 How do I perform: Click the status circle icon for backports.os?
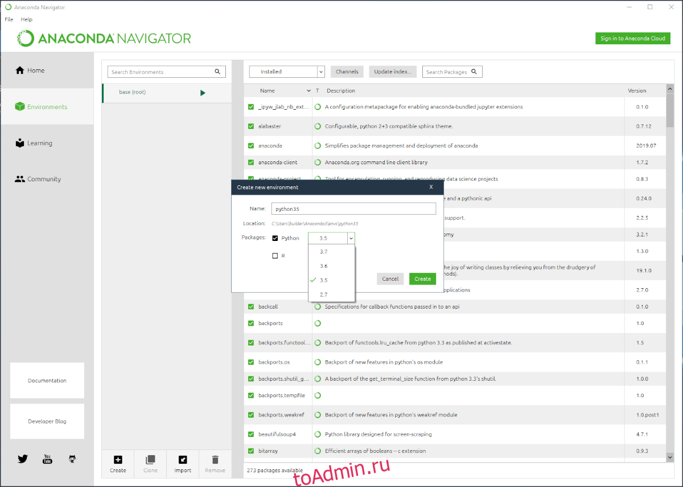[318, 362]
